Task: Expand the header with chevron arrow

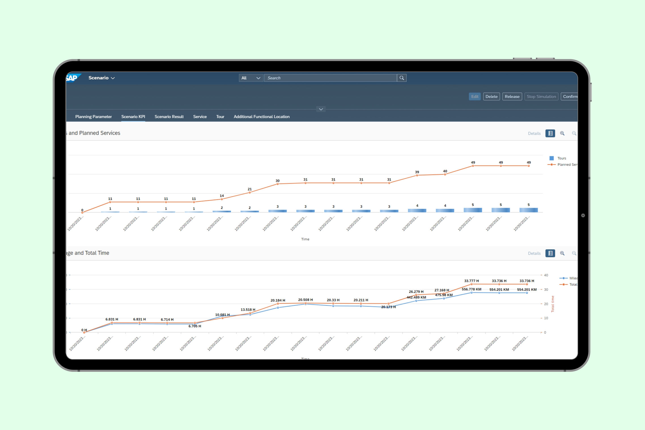Action: 321,109
